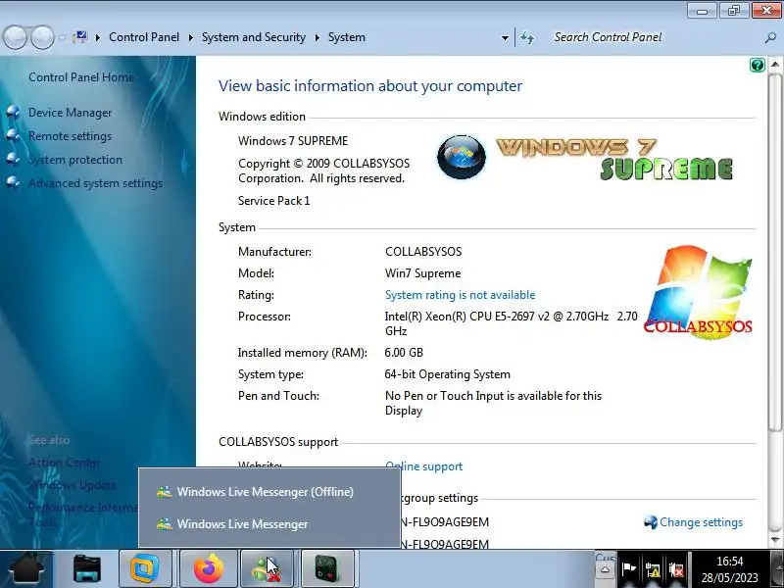Image resolution: width=784 pixels, height=588 pixels.
Task: Click Change settings link
Action: tap(701, 522)
